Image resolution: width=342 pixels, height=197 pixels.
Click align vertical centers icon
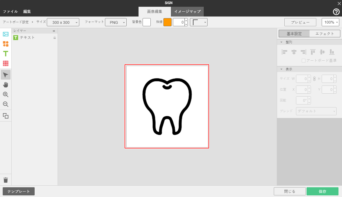(x=322, y=52)
